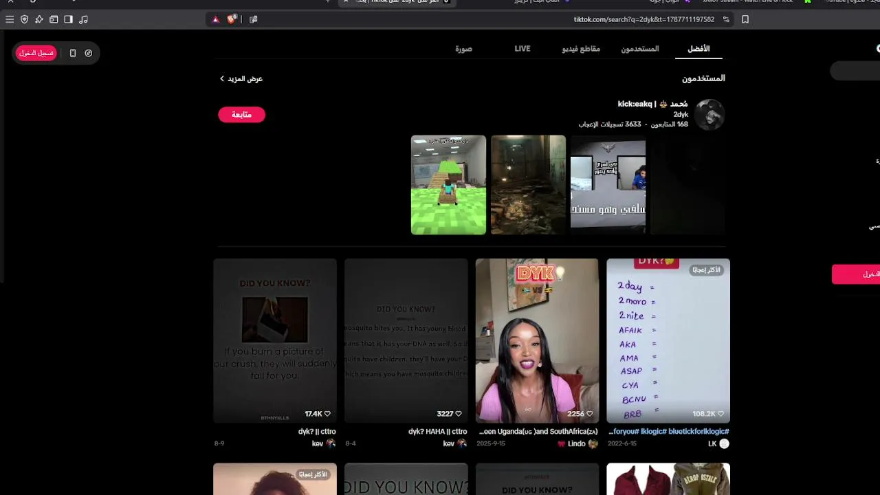The width and height of the screenshot is (880, 495).
Task: Click the Uganda and SouthAfrica video caption
Action: [538, 432]
